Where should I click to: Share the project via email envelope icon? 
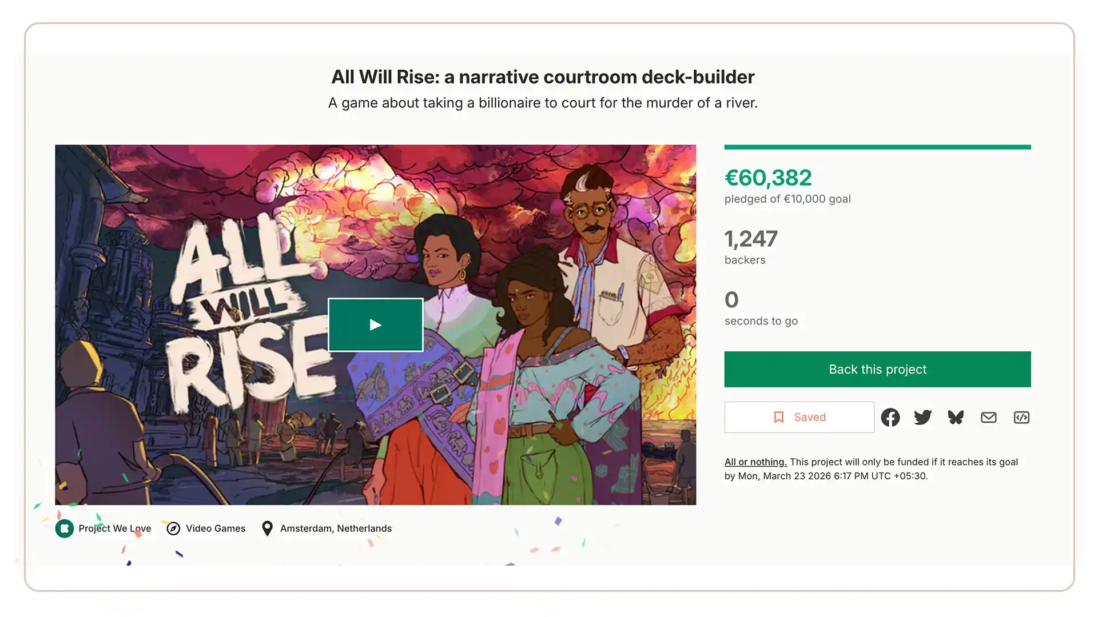988,417
